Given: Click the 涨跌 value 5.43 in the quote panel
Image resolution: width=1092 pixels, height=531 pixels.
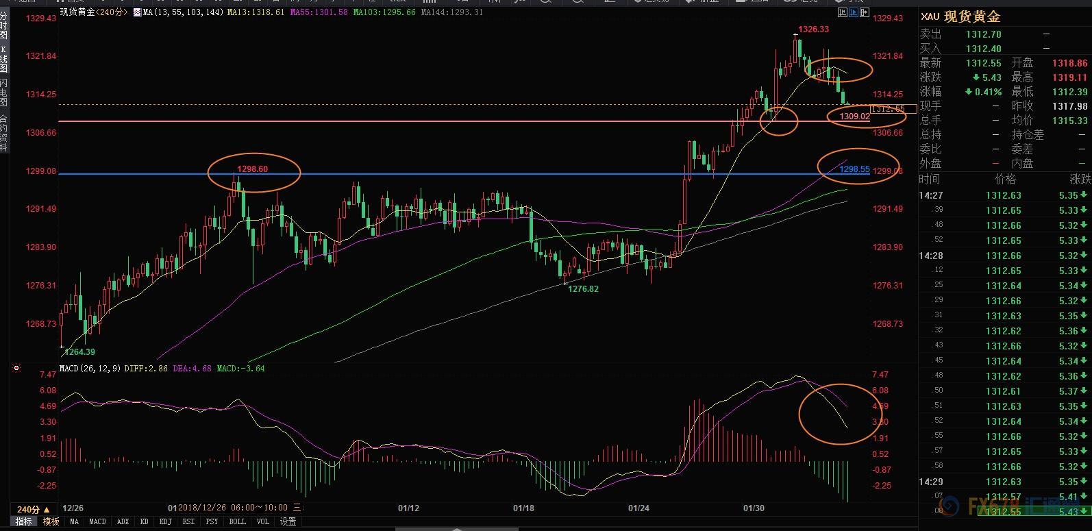Looking at the screenshot, I should [991, 77].
